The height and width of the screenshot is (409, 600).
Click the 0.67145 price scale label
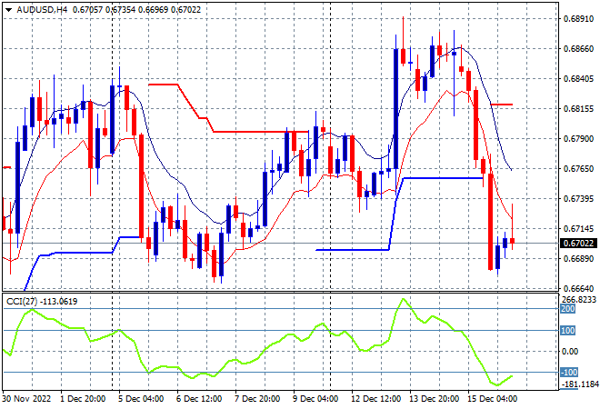578,228
